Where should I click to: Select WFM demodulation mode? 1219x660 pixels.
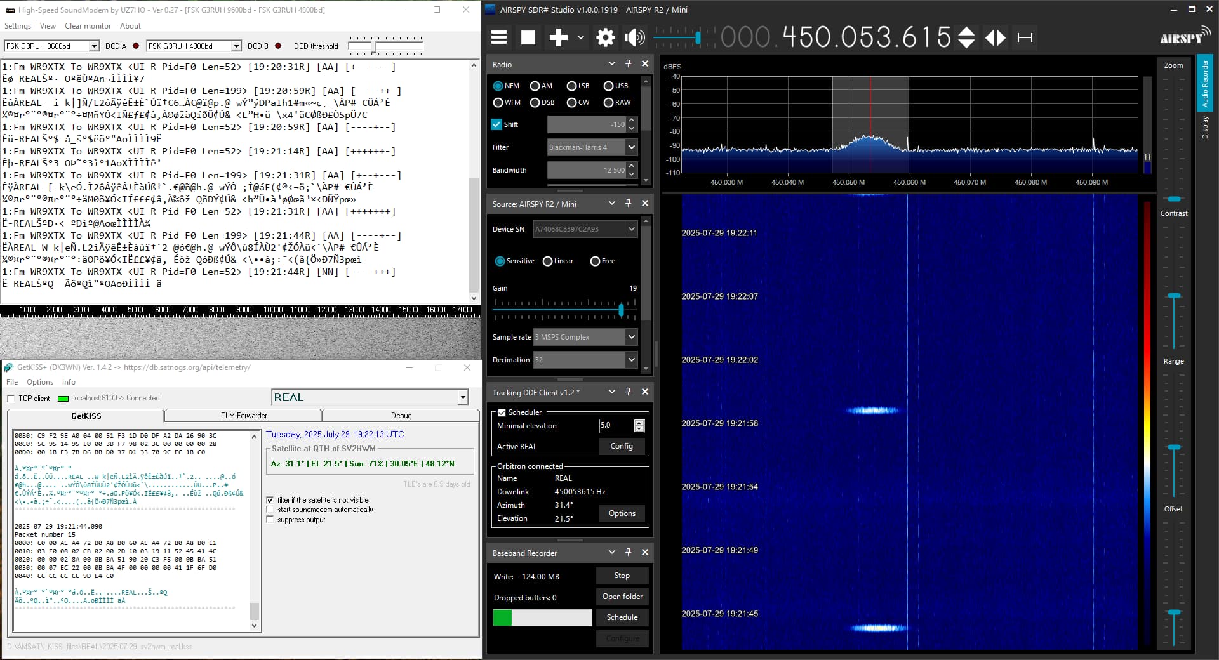point(498,102)
